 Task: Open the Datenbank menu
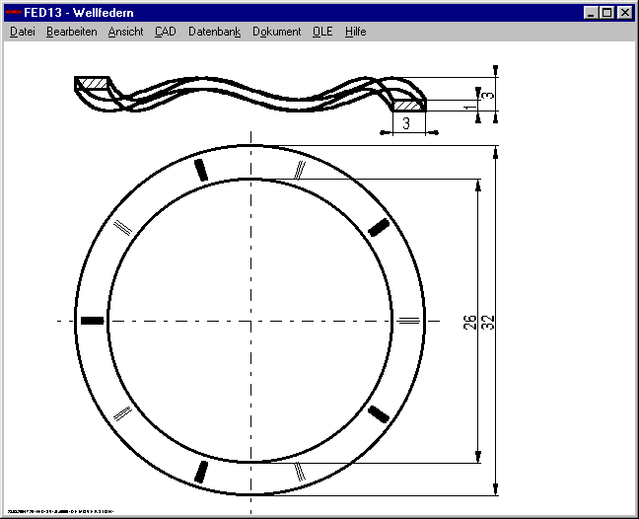[214, 32]
